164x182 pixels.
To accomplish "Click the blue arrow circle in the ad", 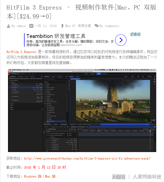I will (121, 40).
